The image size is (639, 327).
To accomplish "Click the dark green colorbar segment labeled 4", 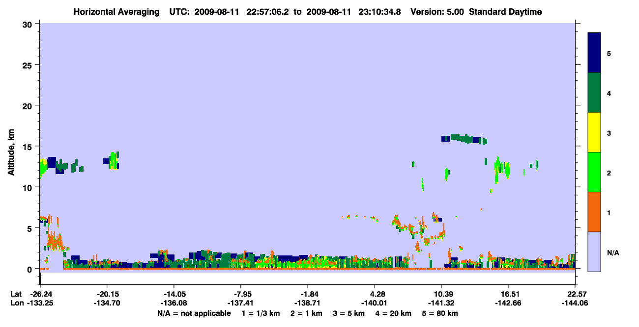I will [594, 93].
